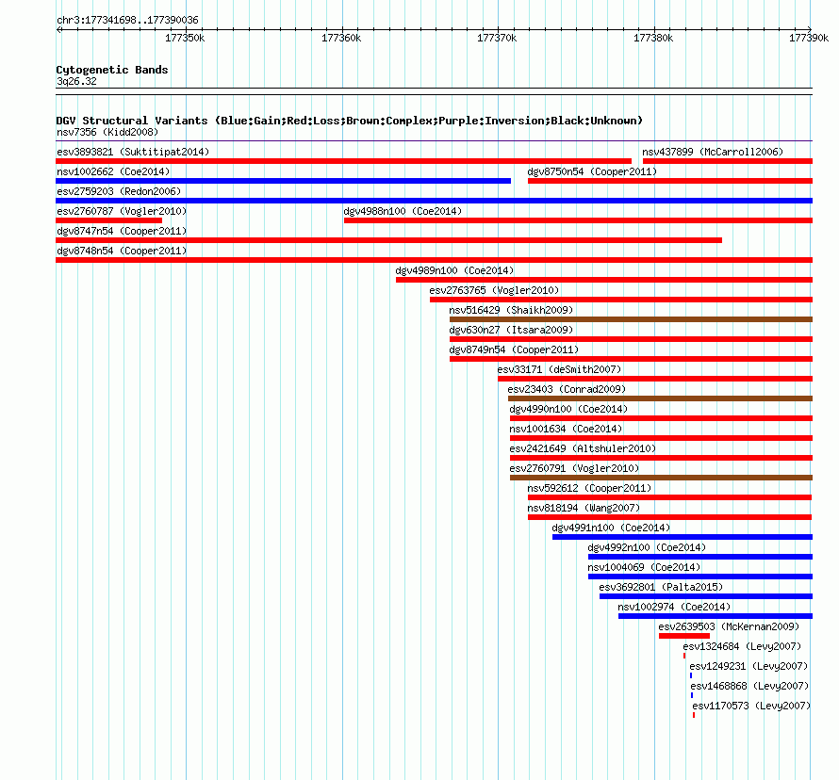Open the esv1468868 (Levy2007) label

pos(749,686)
